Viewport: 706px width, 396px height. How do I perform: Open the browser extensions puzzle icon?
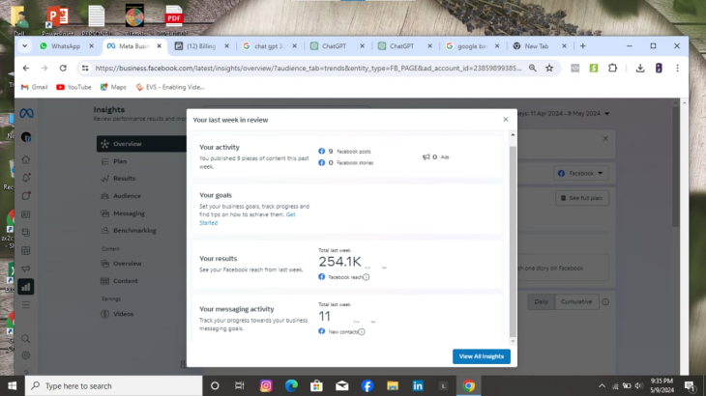tap(612, 69)
